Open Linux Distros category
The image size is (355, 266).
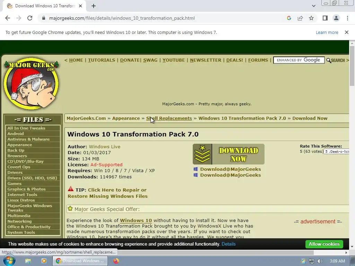pos(21,200)
